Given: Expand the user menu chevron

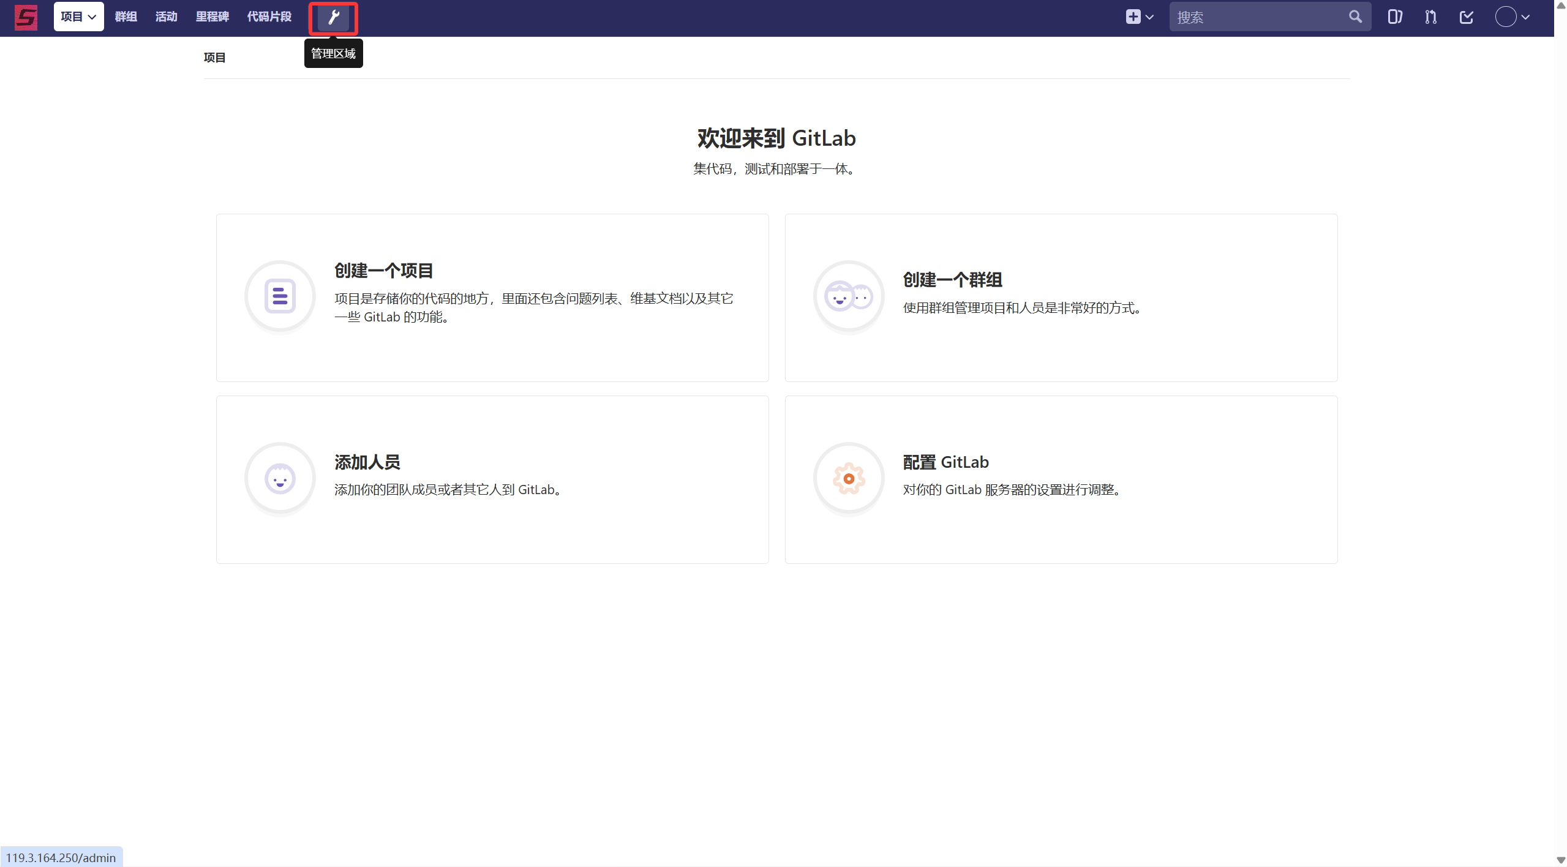Looking at the screenshot, I should (x=1526, y=17).
